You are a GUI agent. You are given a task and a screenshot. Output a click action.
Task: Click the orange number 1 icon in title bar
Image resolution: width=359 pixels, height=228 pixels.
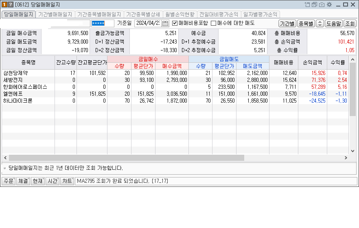(x=4, y=4)
